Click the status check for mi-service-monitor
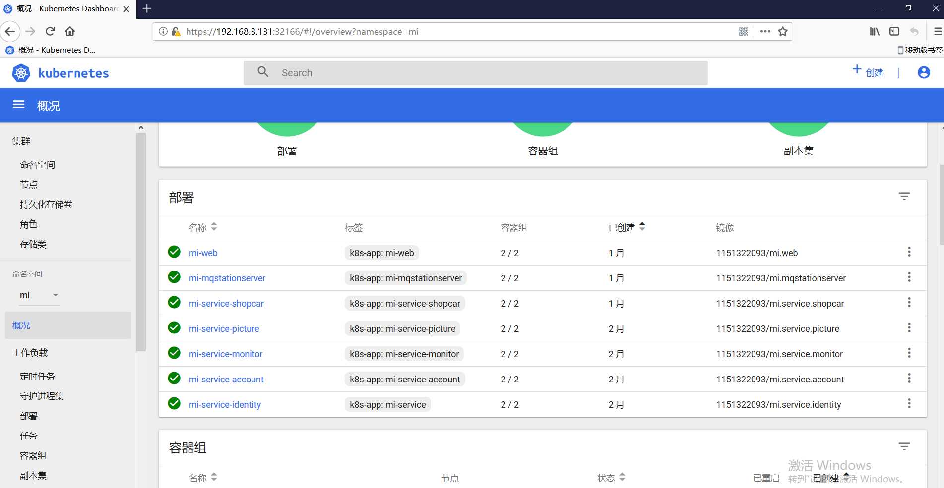The image size is (944, 488). (174, 353)
